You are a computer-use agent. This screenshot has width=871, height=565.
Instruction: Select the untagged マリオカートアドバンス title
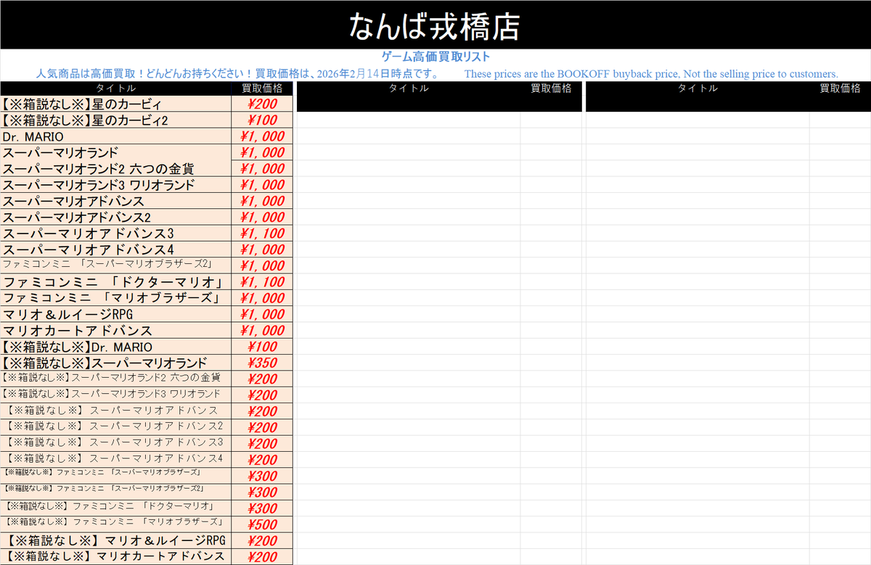(116, 331)
